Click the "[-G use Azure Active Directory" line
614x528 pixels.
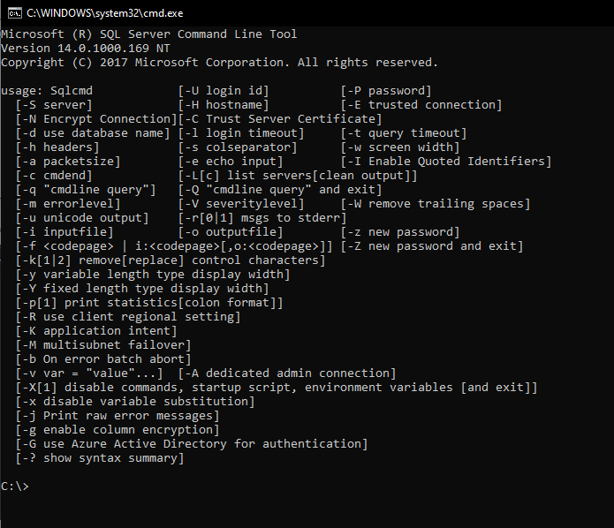pos(192,444)
